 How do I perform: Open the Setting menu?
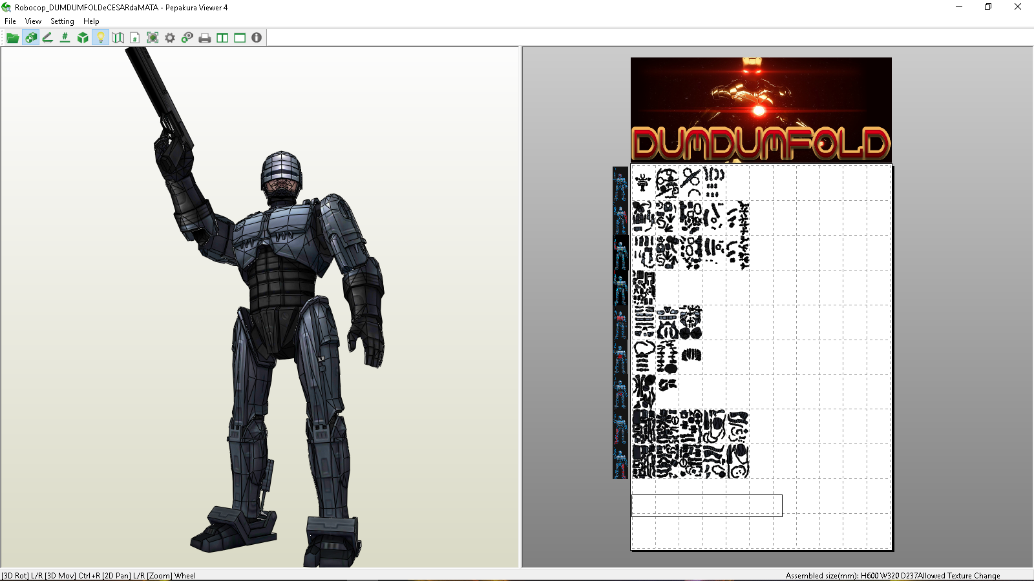click(x=62, y=21)
